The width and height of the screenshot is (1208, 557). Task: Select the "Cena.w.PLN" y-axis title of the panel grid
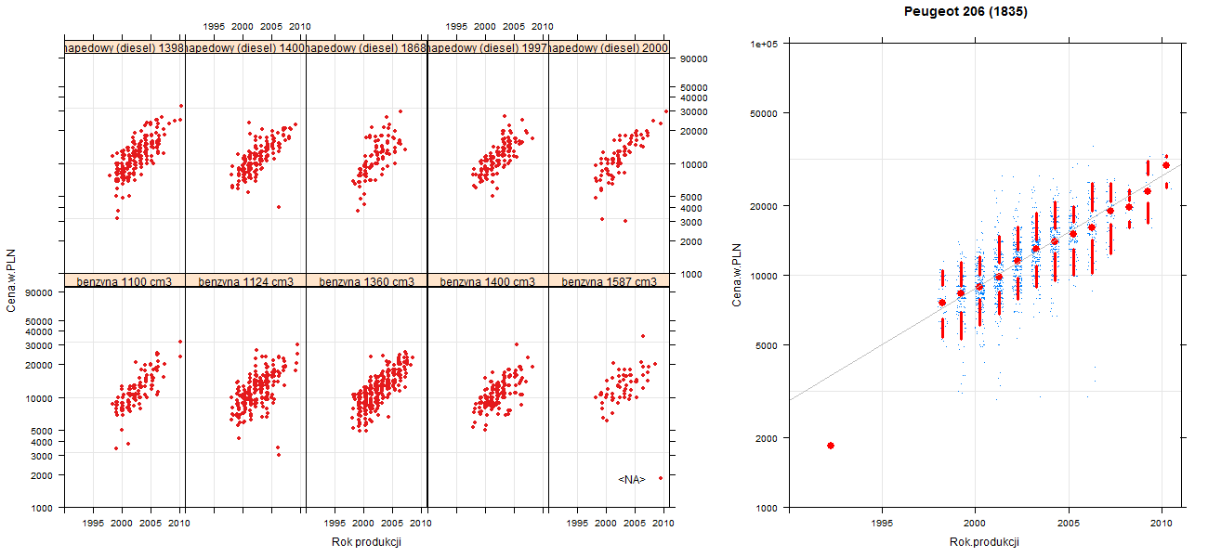tap(12, 279)
